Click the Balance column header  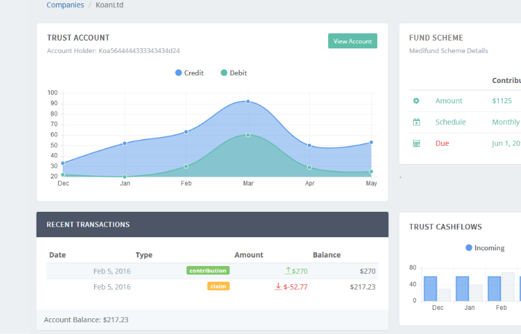[326, 255]
